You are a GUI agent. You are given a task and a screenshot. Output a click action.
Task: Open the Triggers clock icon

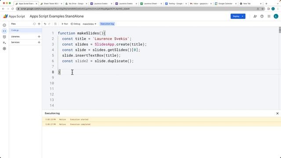coord(4,37)
